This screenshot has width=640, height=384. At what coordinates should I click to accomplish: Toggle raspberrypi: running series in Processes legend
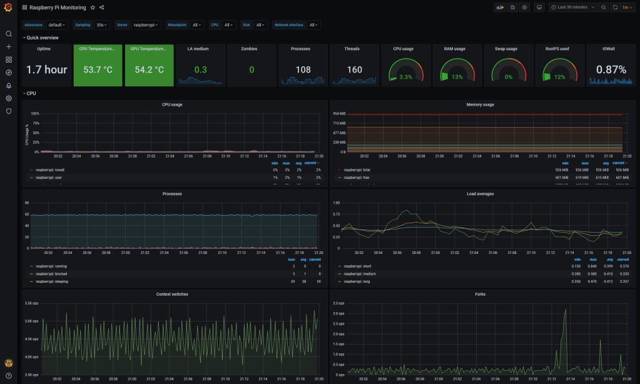[51, 266]
